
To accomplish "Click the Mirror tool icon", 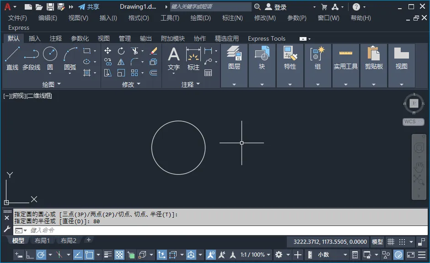I will [x=121, y=62].
